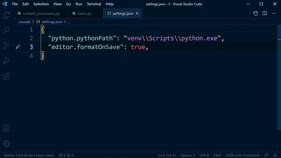The width and height of the screenshot is (281, 158).
Task: Click line number 4 in the gutter
Action: point(31,56)
